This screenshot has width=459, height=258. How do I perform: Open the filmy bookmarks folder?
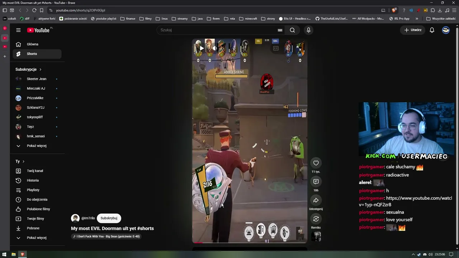146,19
